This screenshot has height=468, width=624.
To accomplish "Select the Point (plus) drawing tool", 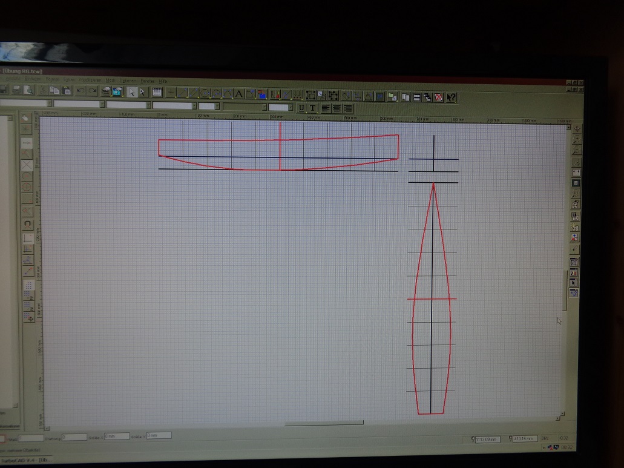I will click(x=171, y=93).
